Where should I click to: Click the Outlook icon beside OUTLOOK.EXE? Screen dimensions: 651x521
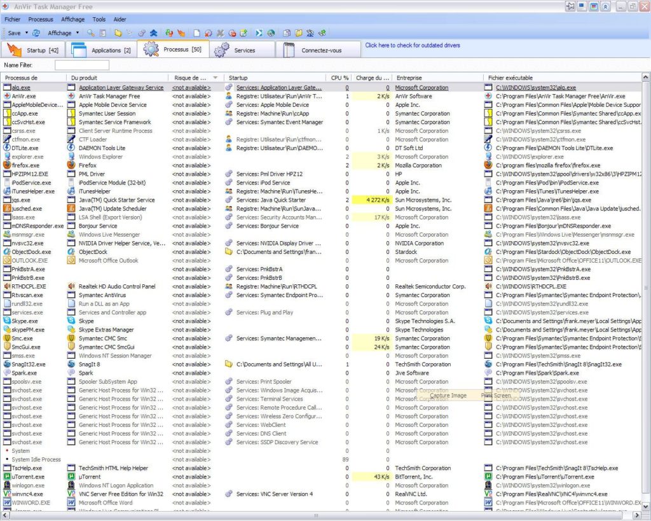6,260
